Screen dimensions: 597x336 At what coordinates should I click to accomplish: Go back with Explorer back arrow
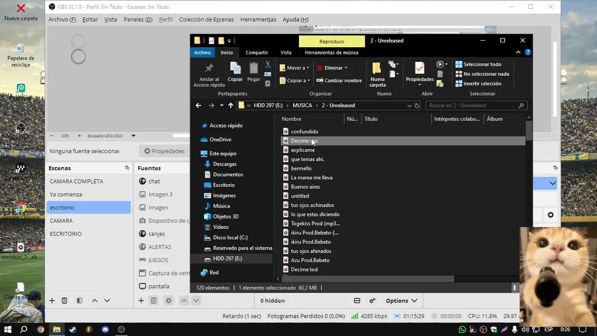point(199,105)
